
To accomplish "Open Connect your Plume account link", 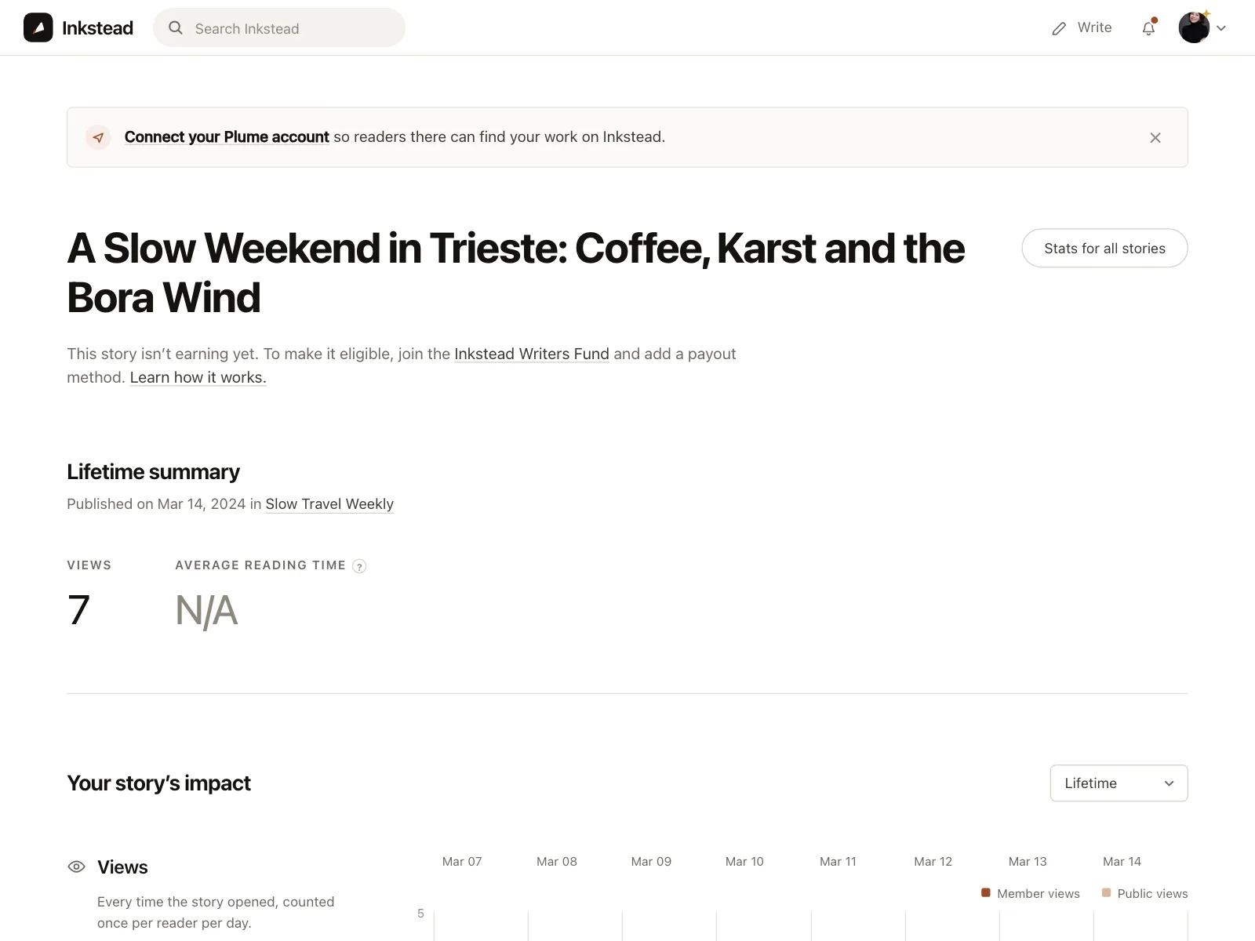I will coord(227,137).
